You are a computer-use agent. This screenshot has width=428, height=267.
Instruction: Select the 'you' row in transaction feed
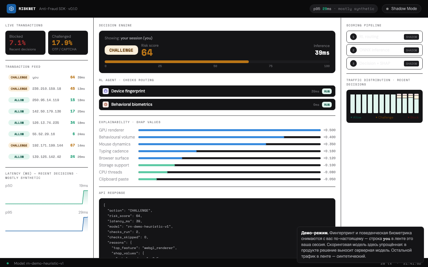coord(46,77)
